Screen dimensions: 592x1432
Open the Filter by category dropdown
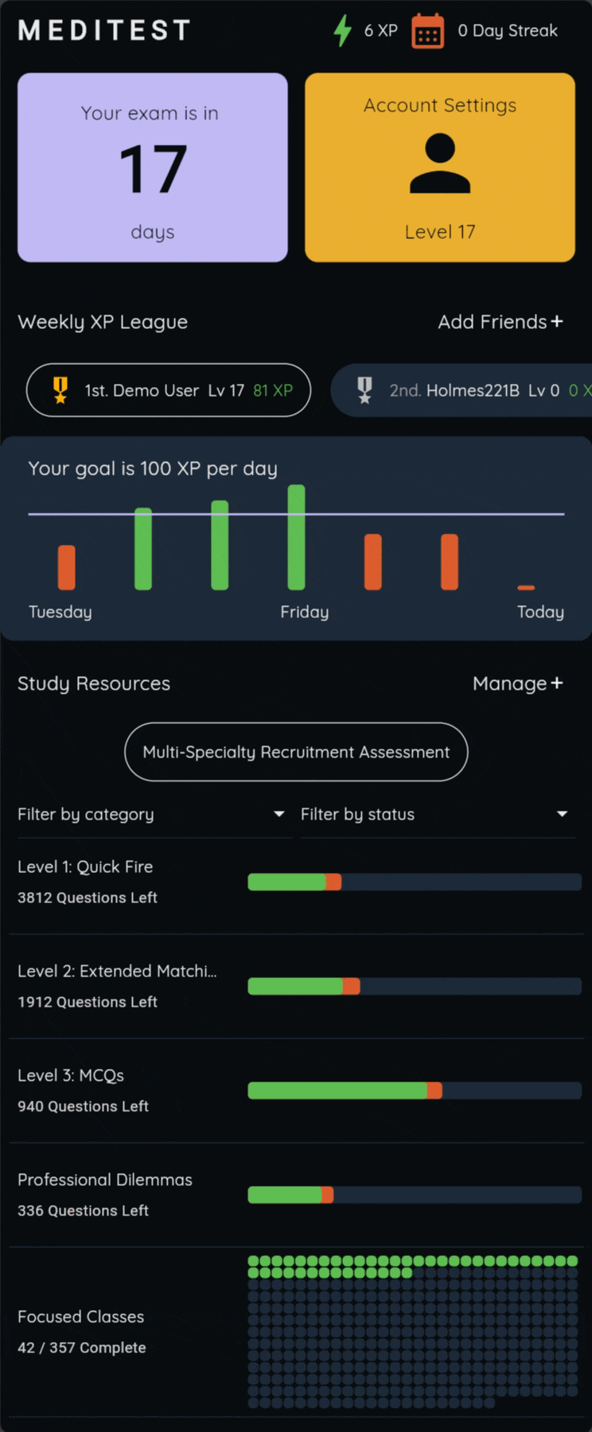pyautogui.click(x=151, y=814)
